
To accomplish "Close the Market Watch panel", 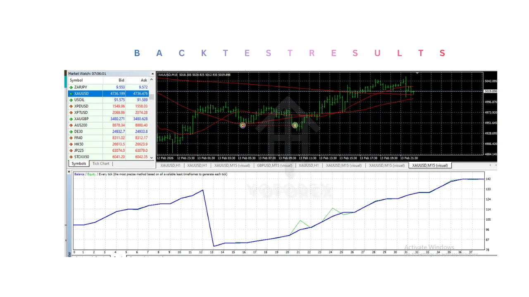I will click(x=153, y=74).
